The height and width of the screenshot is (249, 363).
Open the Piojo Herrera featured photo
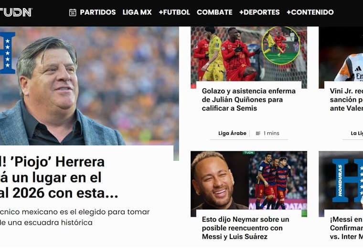point(89,86)
